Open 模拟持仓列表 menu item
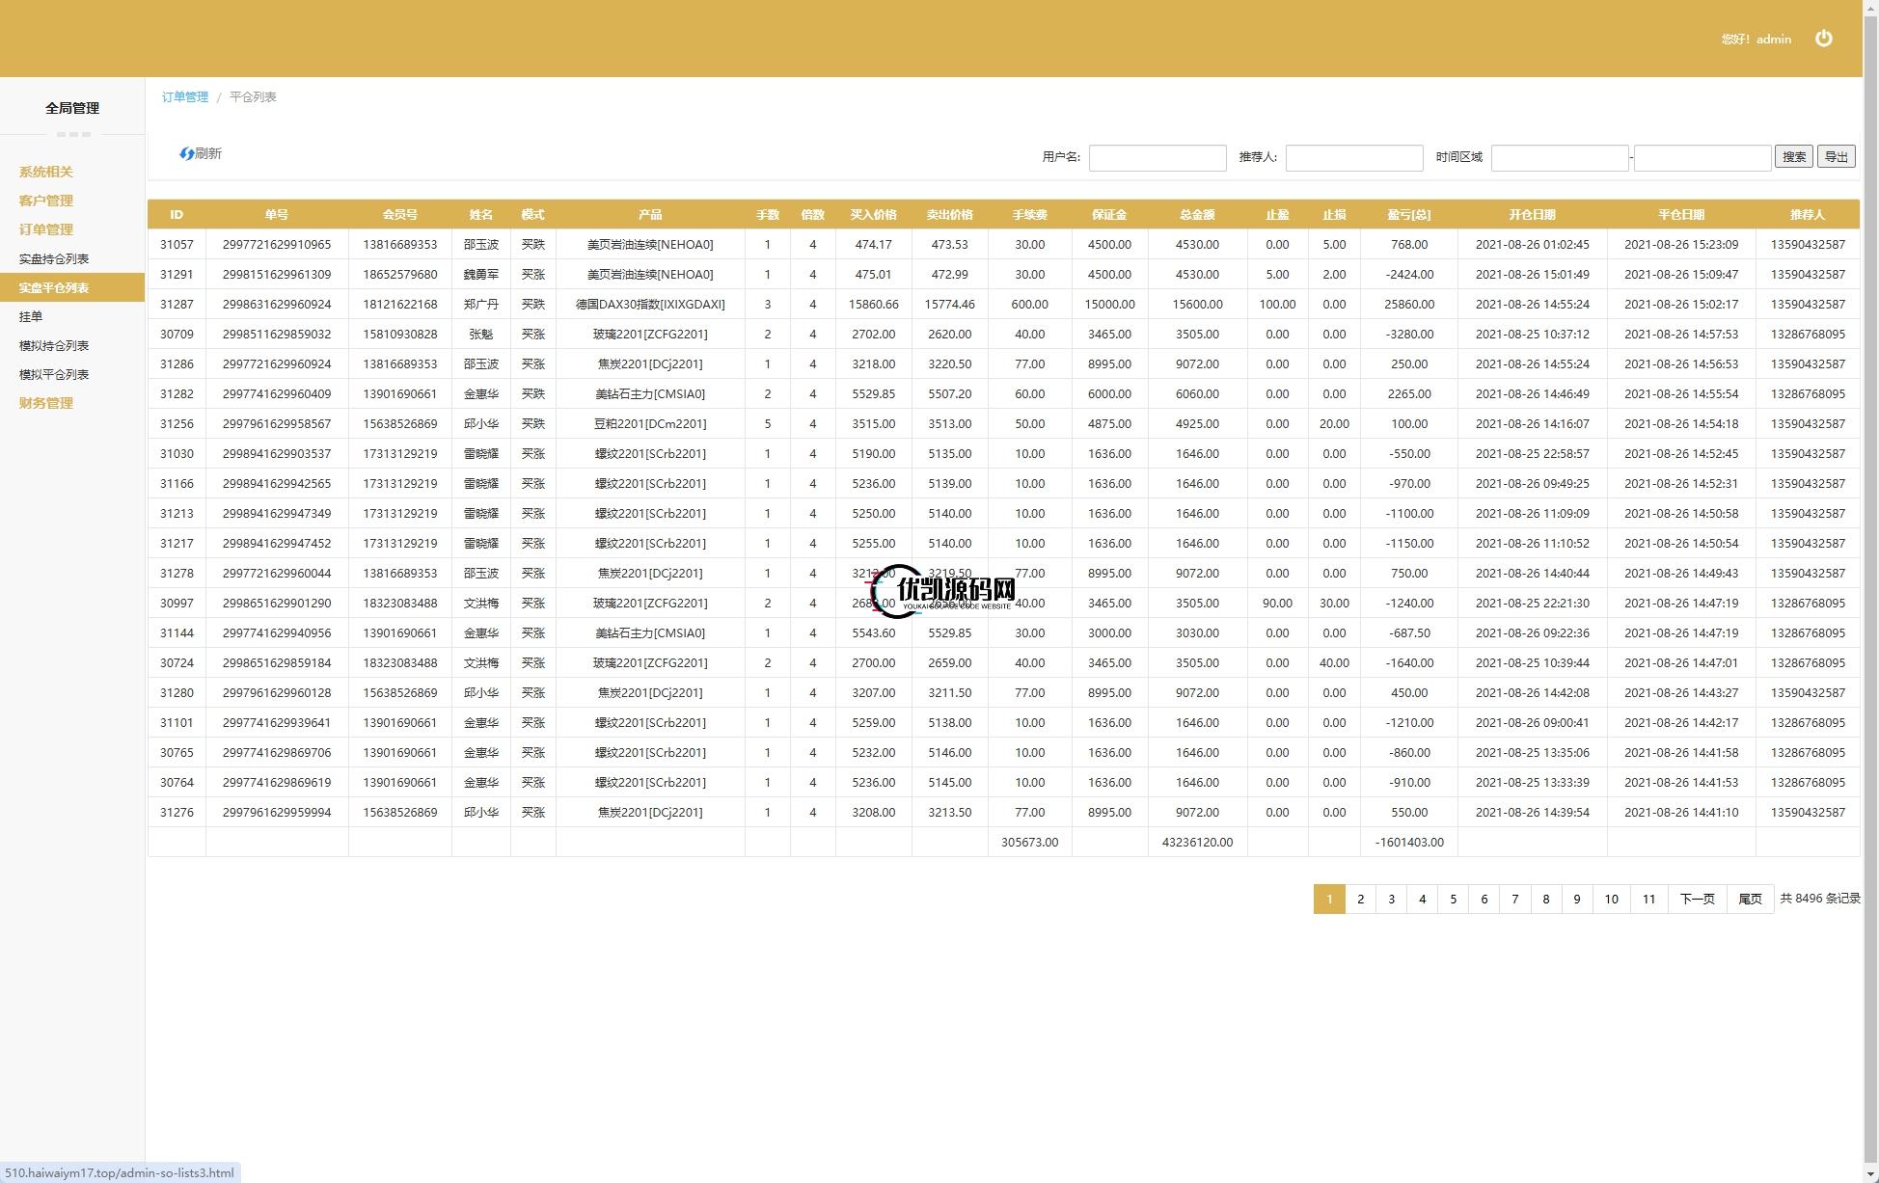 54,345
